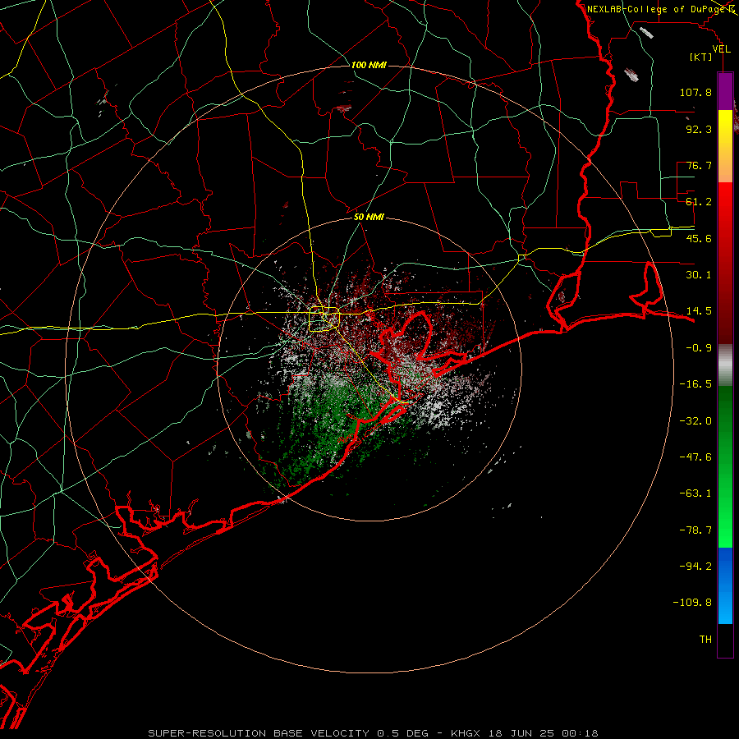Click the 14.5 velocity scale value
The image size is (739, 739).
tap(699, 311)
